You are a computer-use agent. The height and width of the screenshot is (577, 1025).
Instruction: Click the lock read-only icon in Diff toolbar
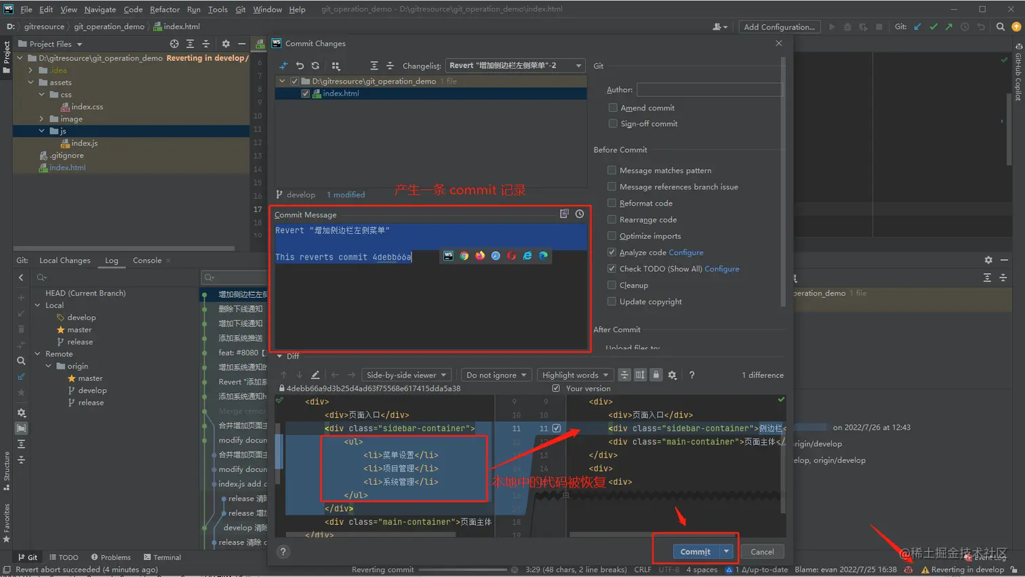pos(656,375)
